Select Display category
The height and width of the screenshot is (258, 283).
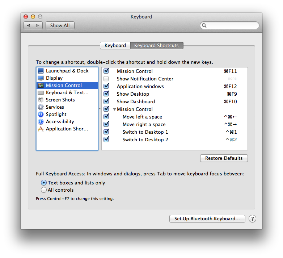pos(67,78)
